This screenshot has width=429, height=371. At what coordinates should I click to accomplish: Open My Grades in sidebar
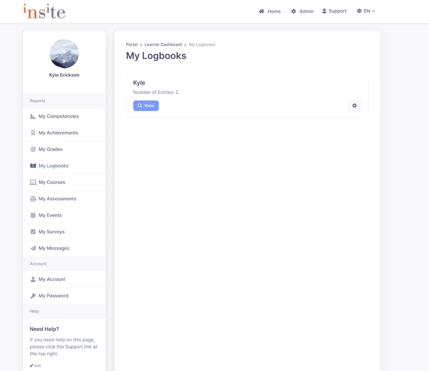click(50, 149)
